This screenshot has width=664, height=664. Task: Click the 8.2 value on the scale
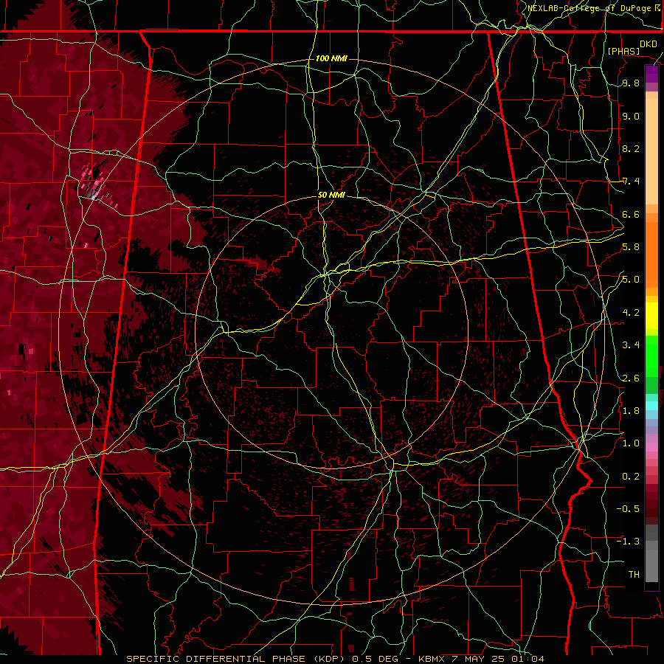pos(631,148)
